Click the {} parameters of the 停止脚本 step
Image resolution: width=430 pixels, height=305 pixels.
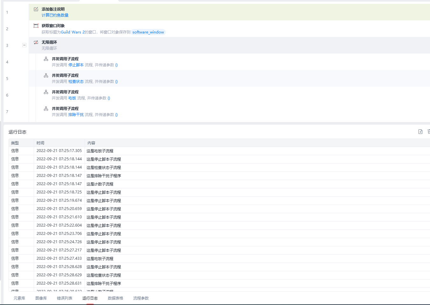pos(116,65)
